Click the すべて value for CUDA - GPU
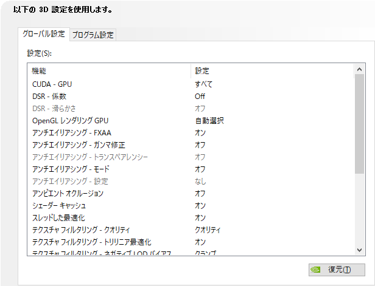Image resolution: width=375 pixels, height=286 pixels. [x=203, y=84]
